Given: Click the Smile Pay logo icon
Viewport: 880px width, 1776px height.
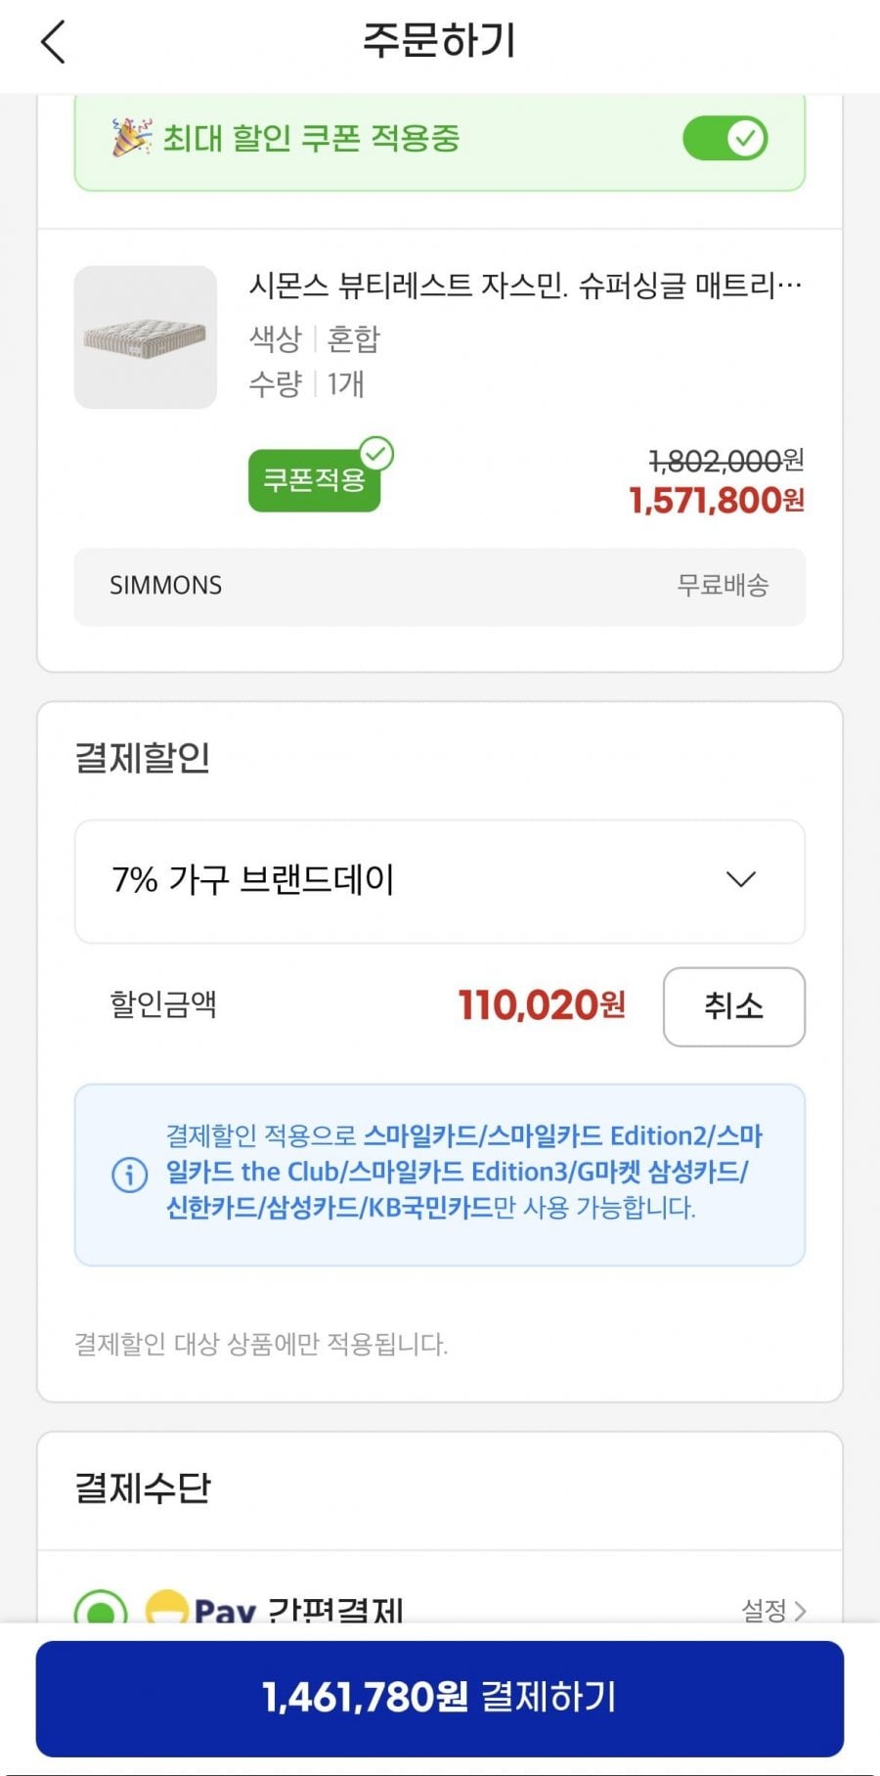Looking at the screenshot, I should [166, 1607].
